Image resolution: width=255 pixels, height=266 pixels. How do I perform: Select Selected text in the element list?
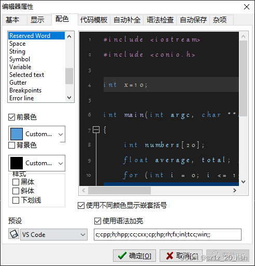[x=37, y=75]
